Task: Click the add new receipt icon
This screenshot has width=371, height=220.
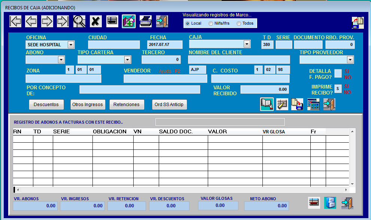Action: click(129, 21)
